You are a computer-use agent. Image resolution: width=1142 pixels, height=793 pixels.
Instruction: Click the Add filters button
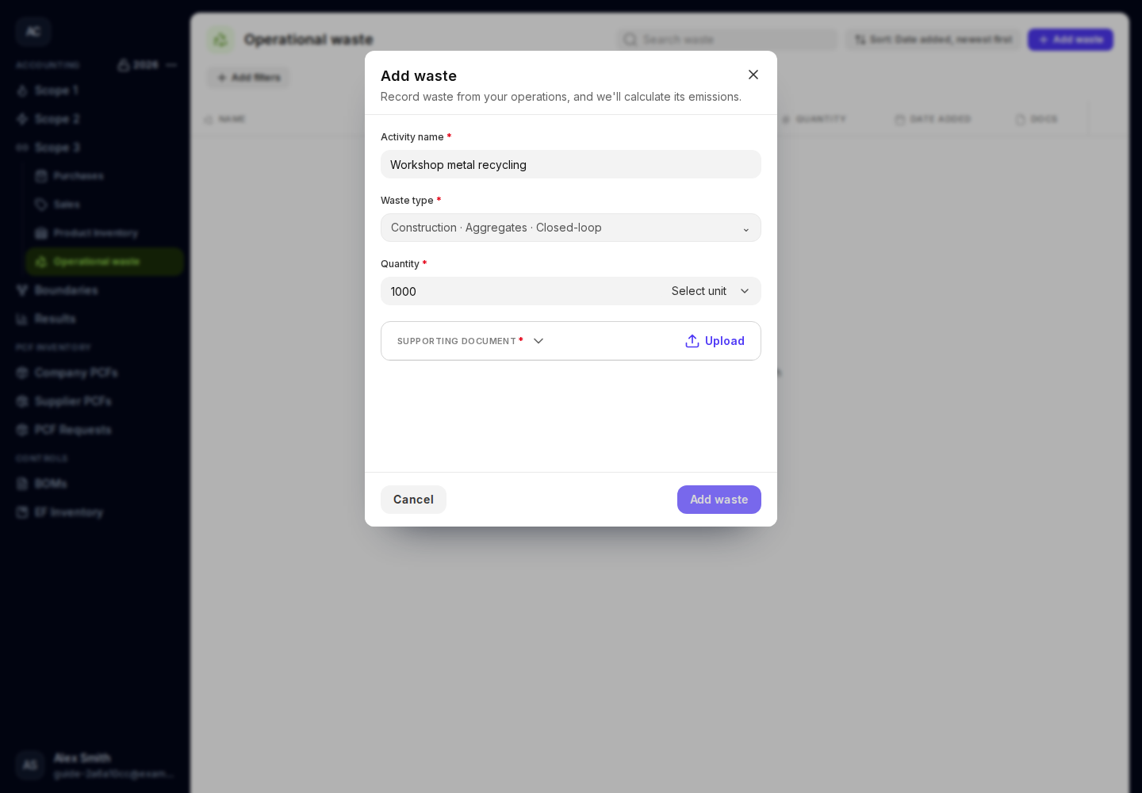click(x=249, y=78)
